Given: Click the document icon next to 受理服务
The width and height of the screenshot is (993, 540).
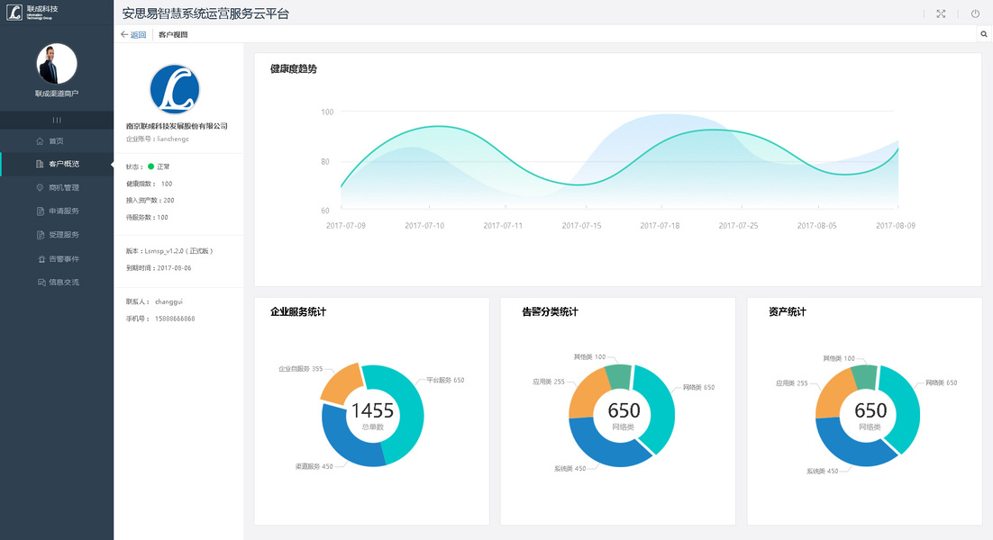Looking at the screenshot, I should (x=41, y=235).
